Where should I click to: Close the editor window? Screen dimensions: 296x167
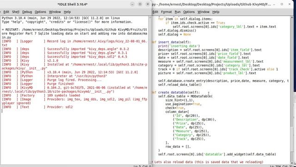290,4
